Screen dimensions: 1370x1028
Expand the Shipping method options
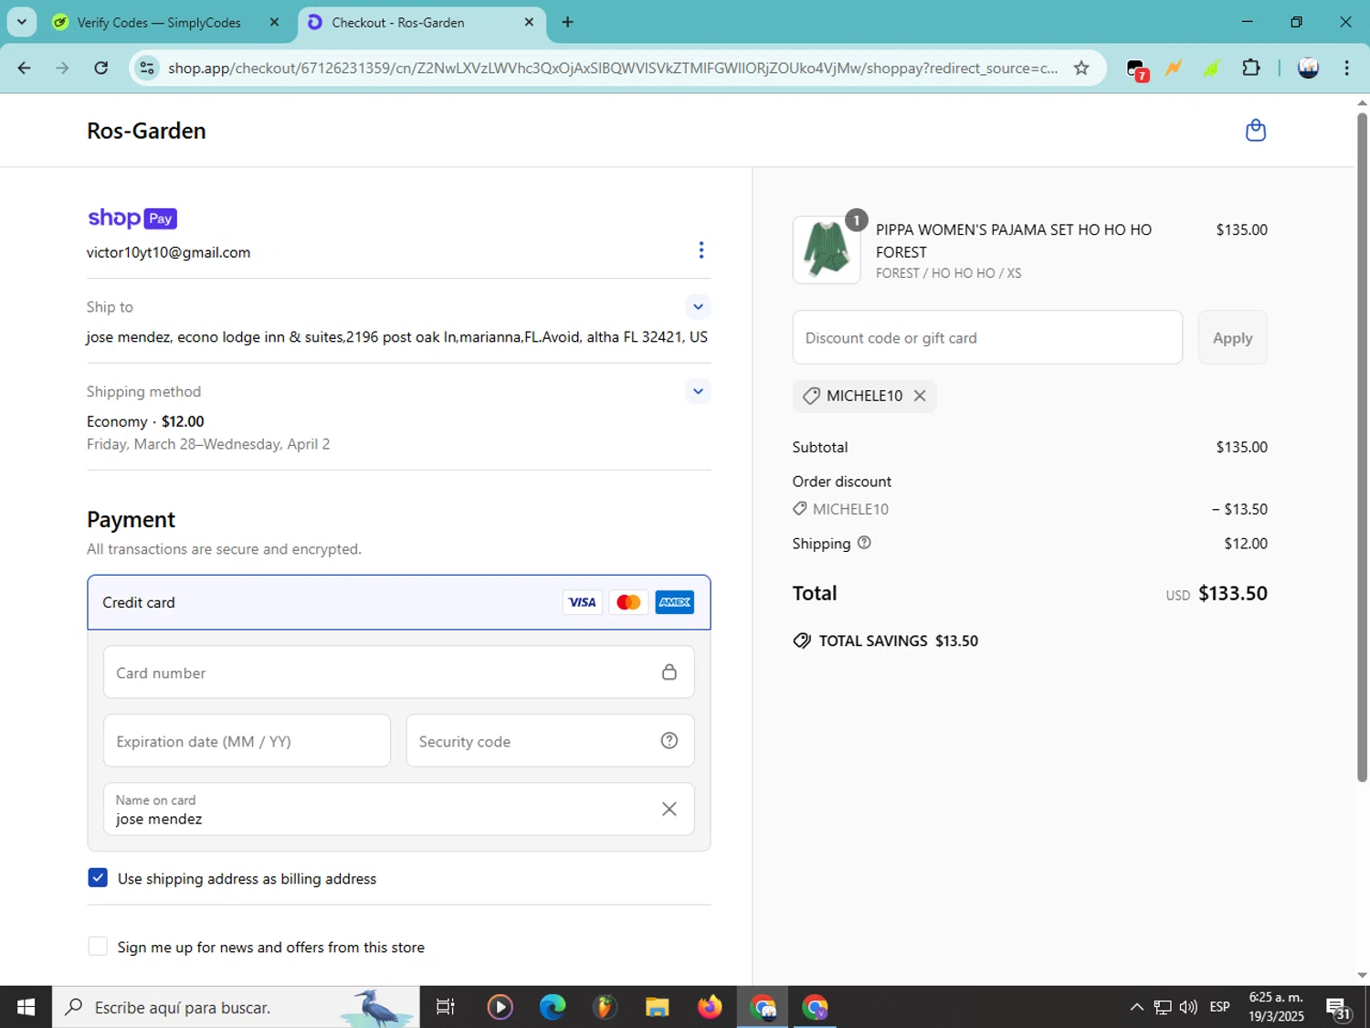pyautogui.click(x=698, y=391)
